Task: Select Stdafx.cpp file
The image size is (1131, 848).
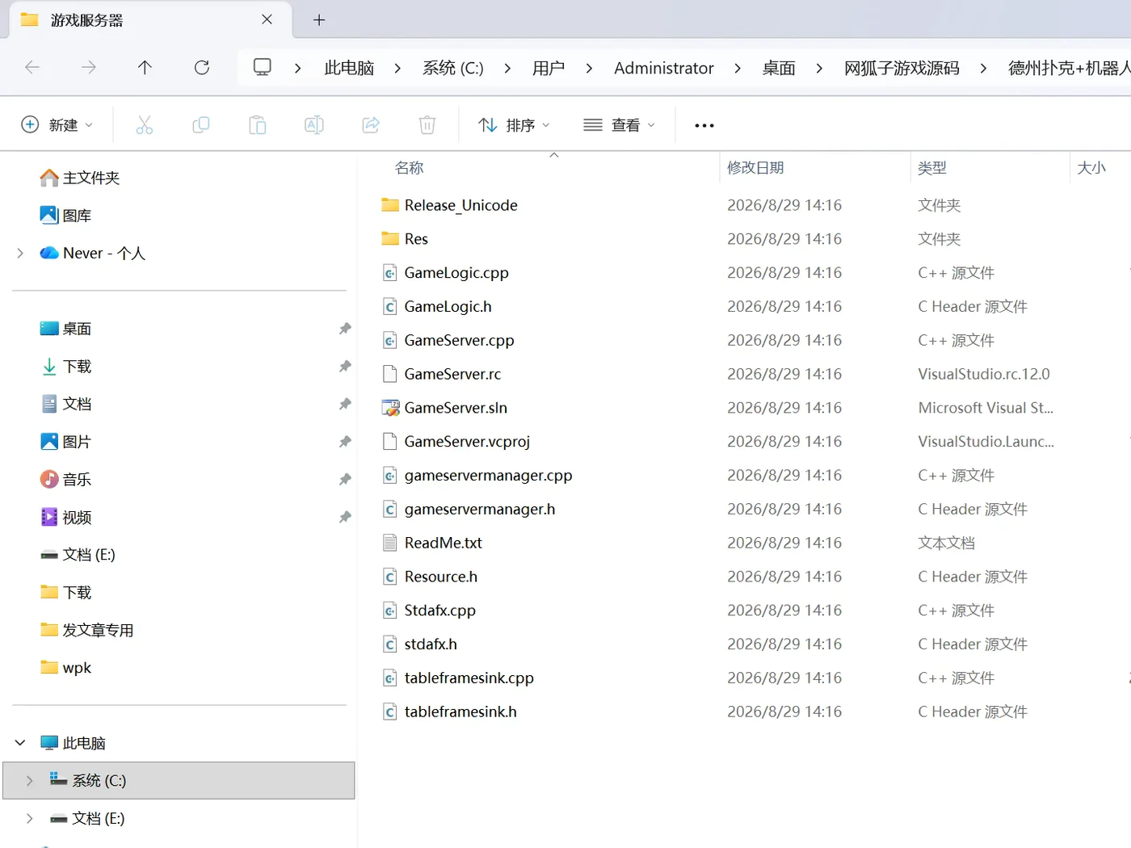Action: click(440, 611)
